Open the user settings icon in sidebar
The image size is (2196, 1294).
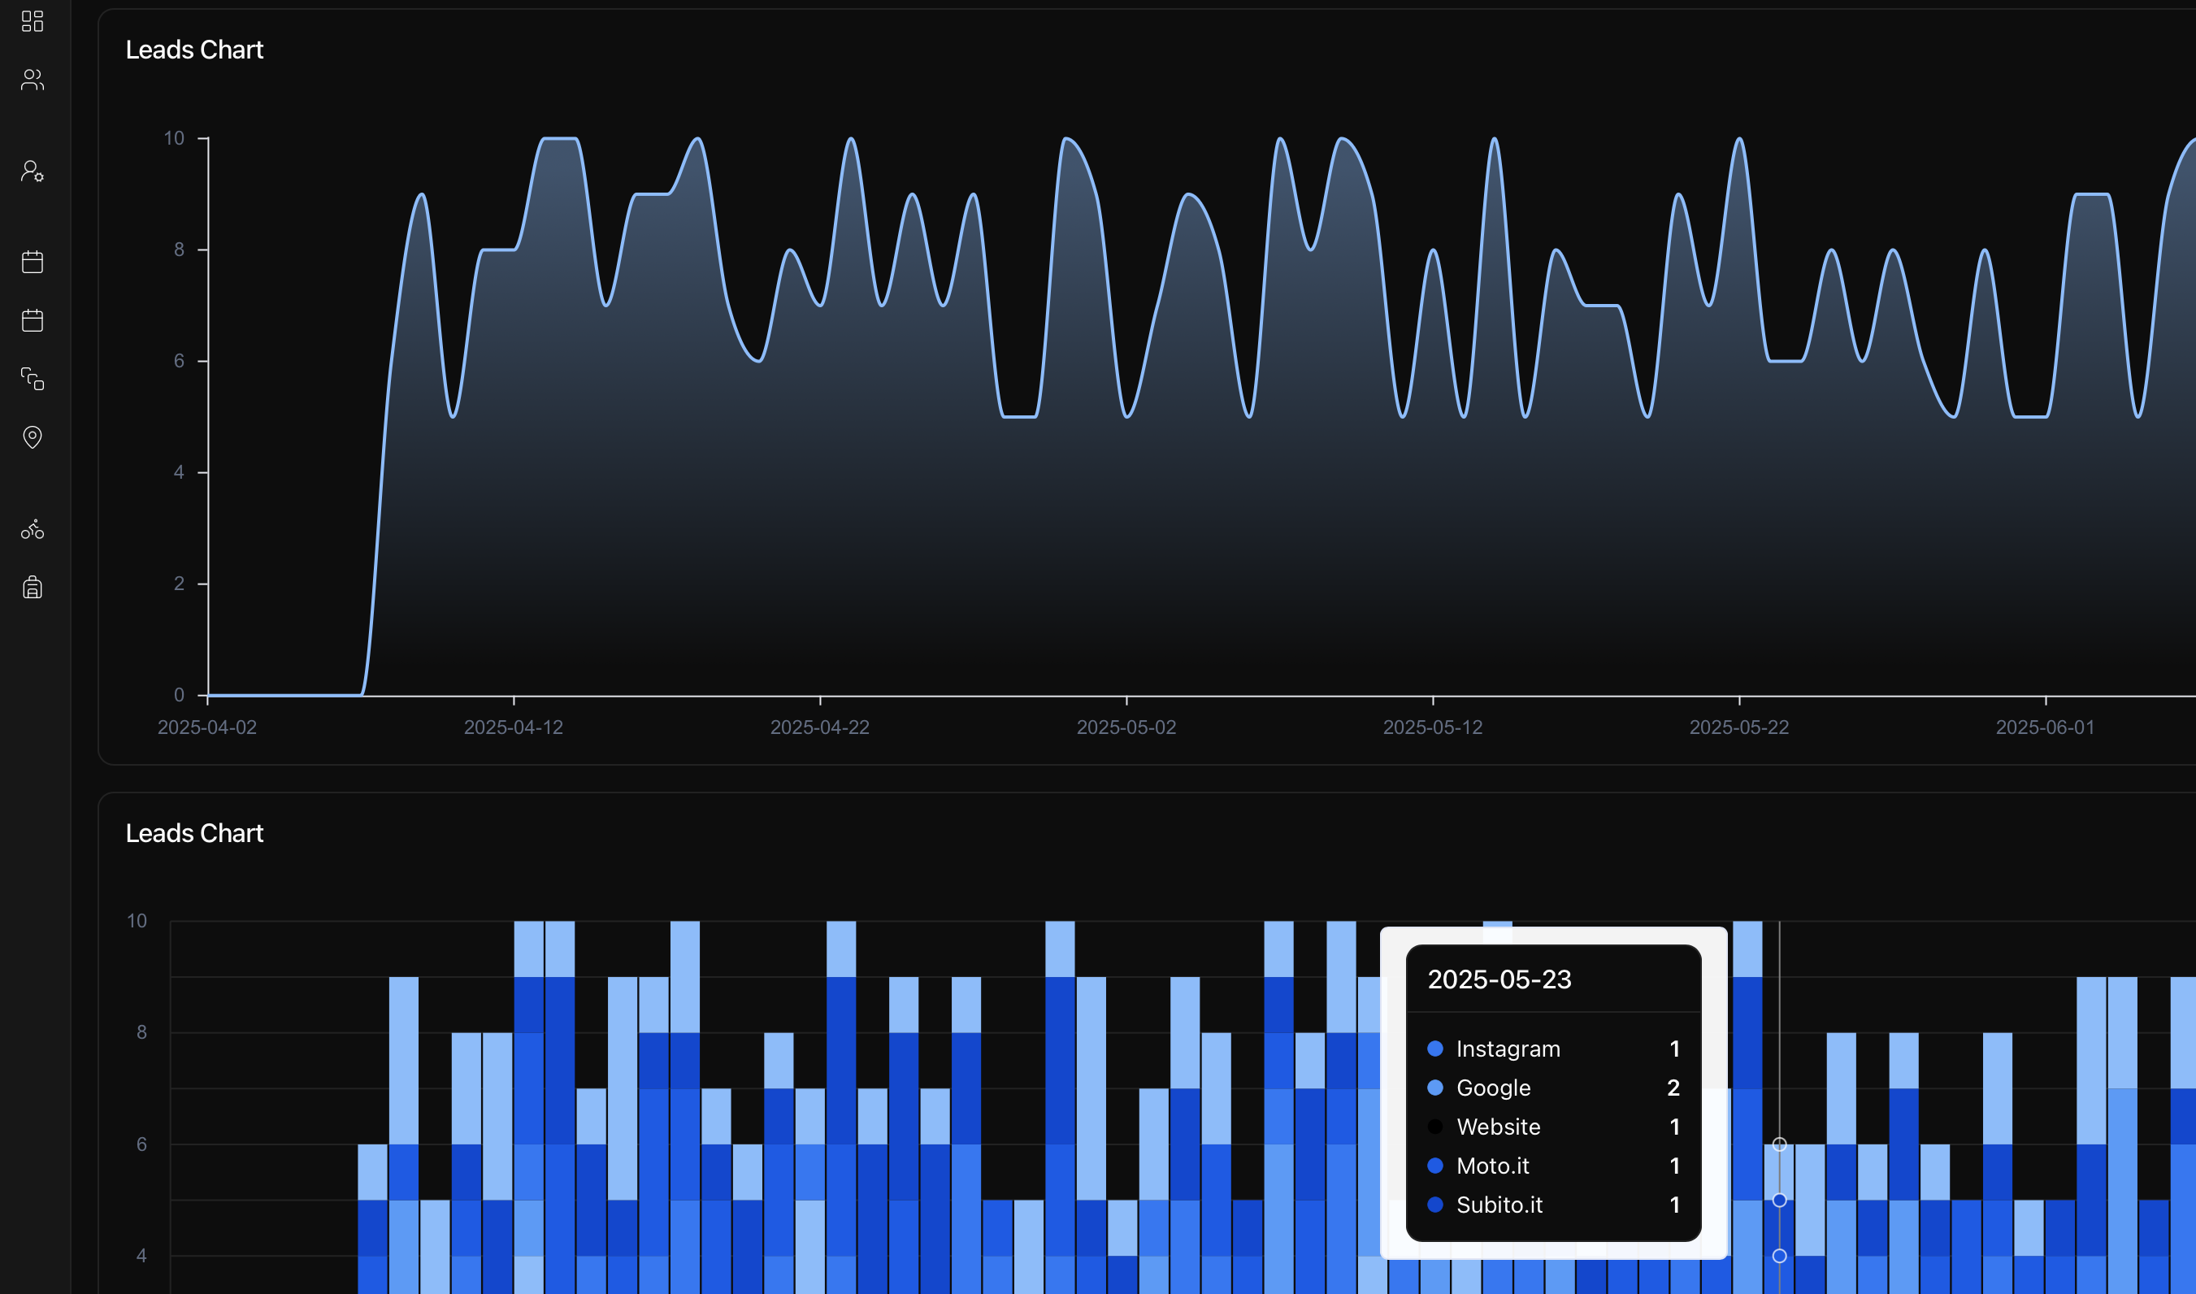pos(33,171)
